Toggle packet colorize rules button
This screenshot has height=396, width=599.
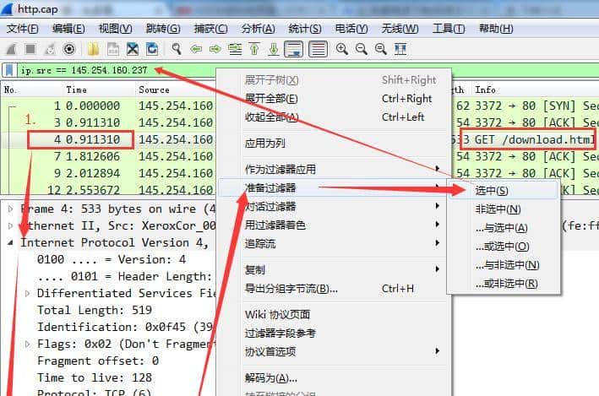[x=318, y=49]
